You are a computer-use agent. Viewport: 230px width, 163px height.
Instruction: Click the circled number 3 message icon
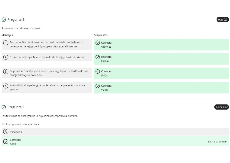(x=5, y=72)
